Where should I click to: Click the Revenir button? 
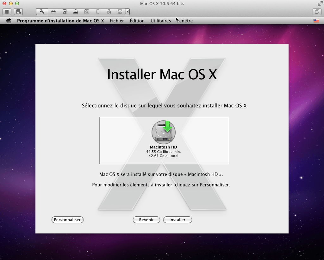[146, 220]
